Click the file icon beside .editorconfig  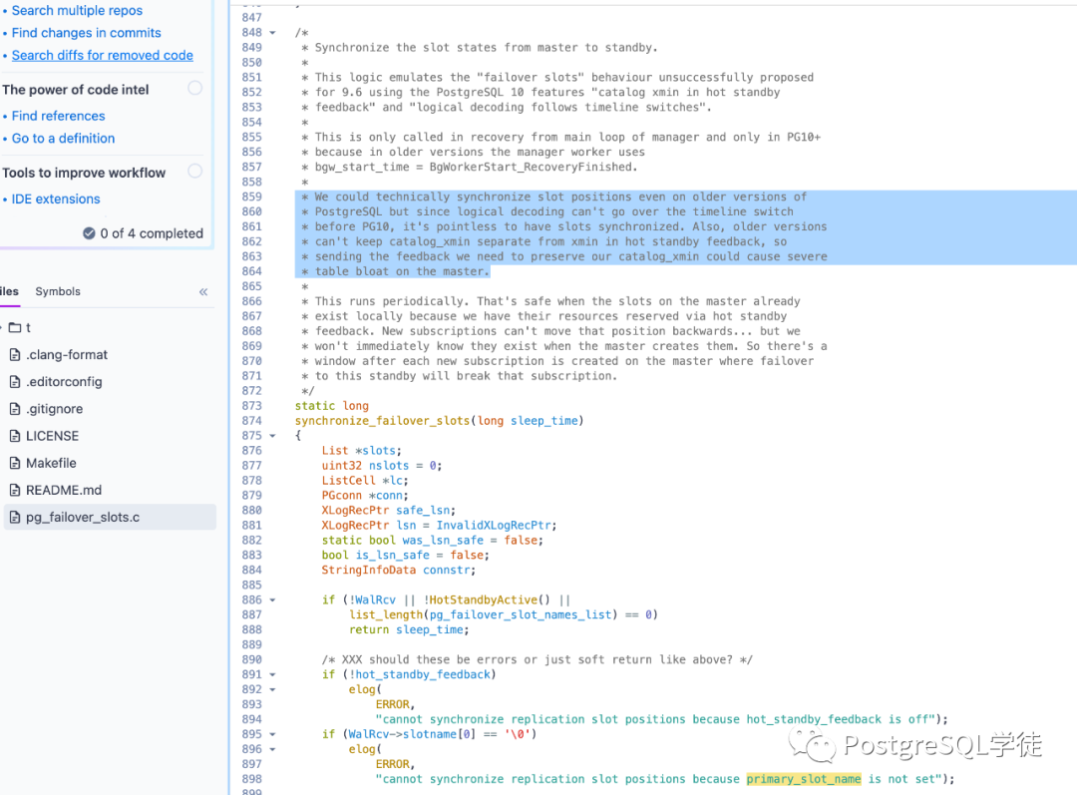click(14, 381)
